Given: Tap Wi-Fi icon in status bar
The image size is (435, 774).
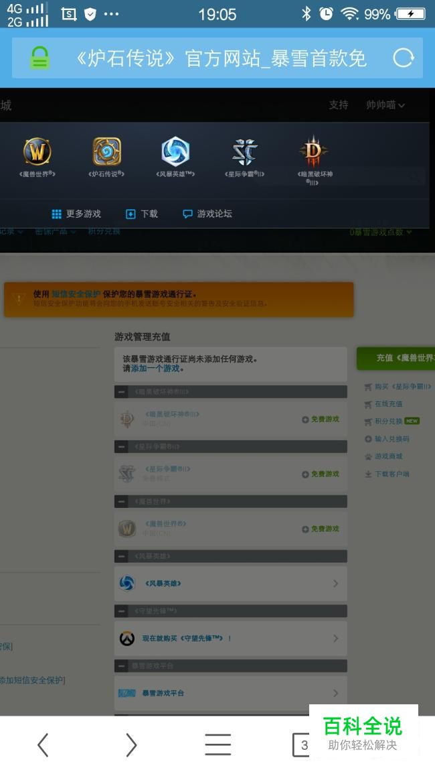Looking at the screenshot, I should [350, 13].
